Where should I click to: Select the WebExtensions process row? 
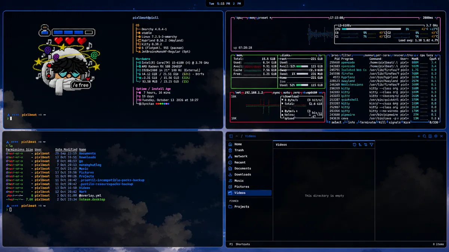(384, 85)
